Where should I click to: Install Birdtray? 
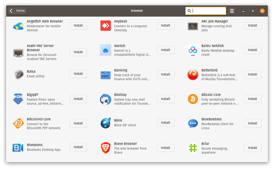[165, 99]
